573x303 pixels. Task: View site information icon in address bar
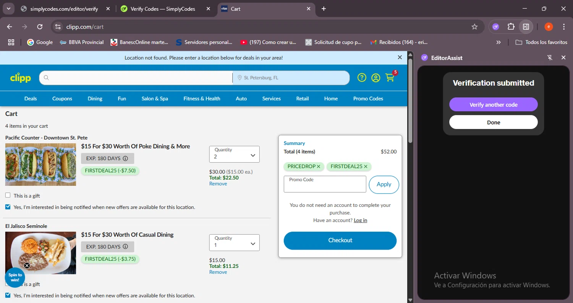tap(58, 27)
